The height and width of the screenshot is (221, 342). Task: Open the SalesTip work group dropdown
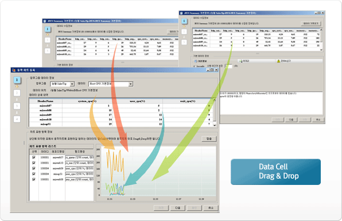pos(72,84)
